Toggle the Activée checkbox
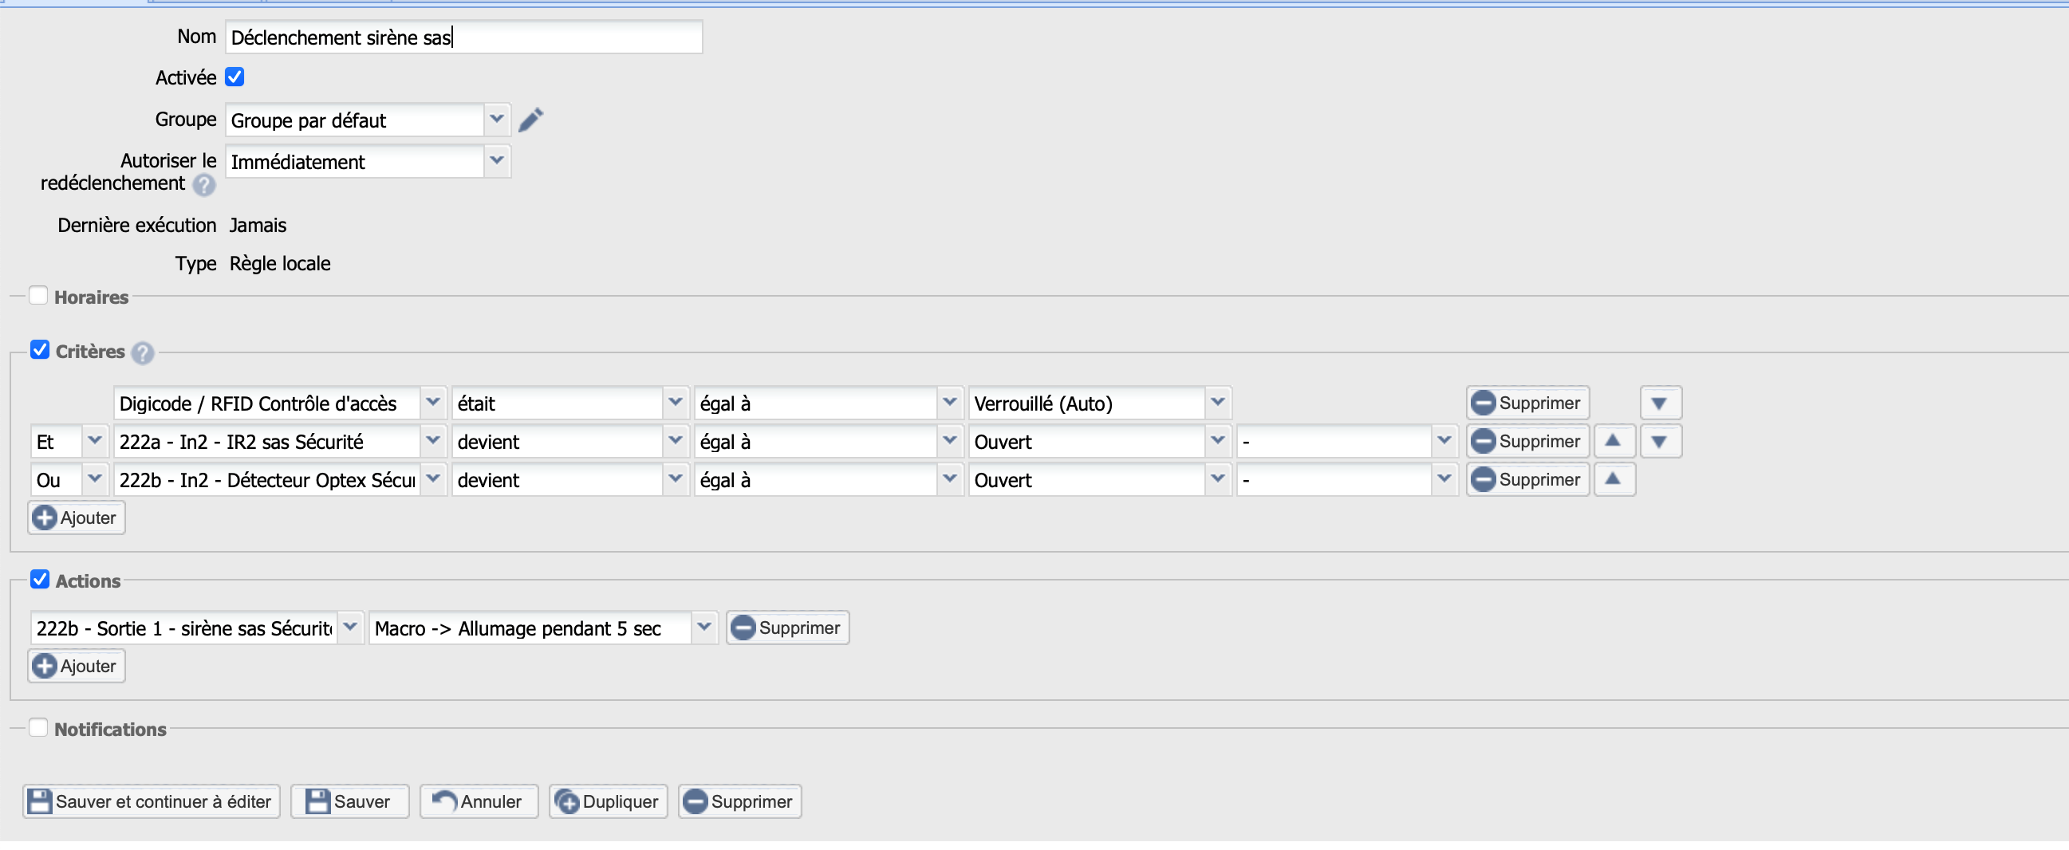The height and width of the screenshot is (850, 2069). click(x=234, y=77)
